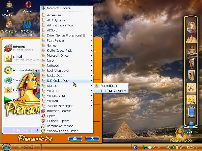Launch Opera from the quick launch bar
The image size is (202, 151).
coord(32,147)
